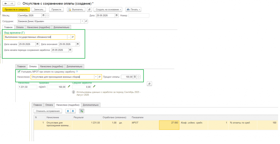Select Дополнительно tab in the middle panel
280x144 pixels.
click(74, 67)
